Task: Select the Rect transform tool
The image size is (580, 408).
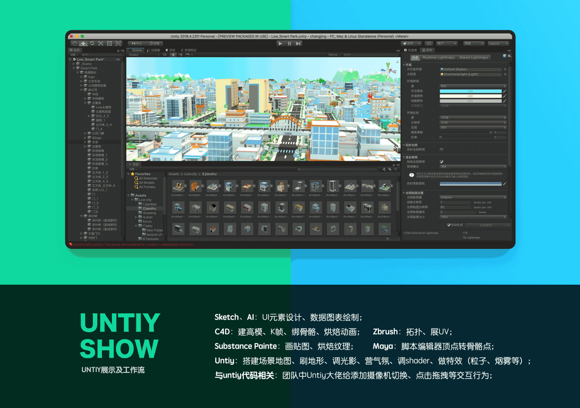Action: coord(109,44)
